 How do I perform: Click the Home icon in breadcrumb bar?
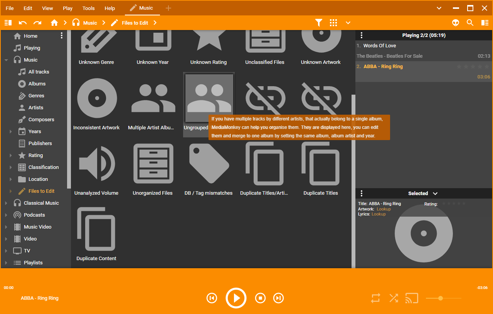click(54, 23)
